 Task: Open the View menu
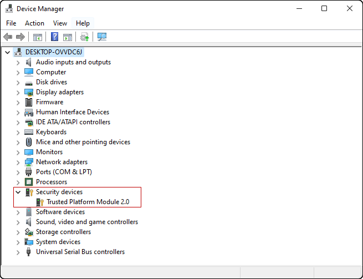[x=60, y=23]
